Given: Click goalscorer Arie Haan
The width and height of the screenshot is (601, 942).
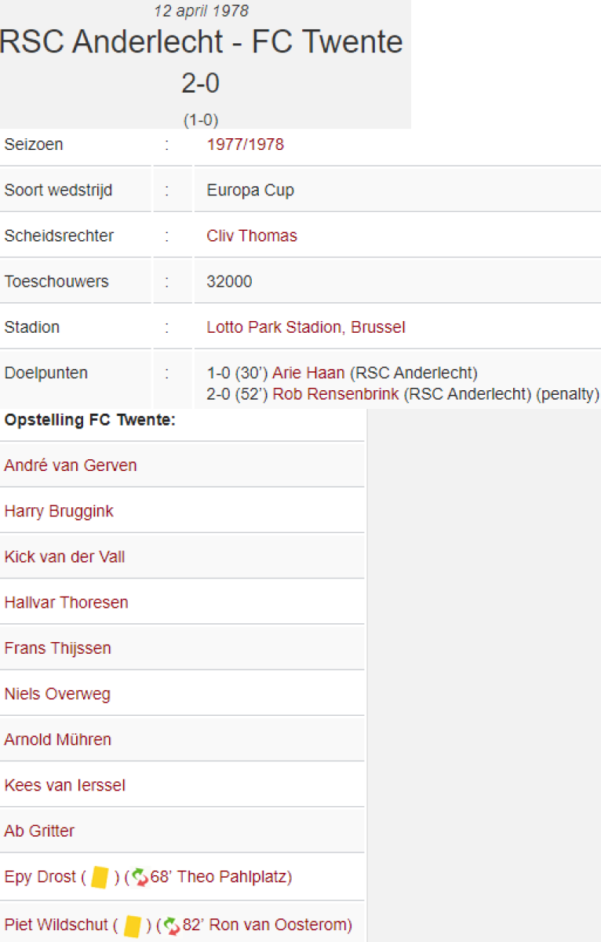Looking at the screenshot, I should coord(308,373).
